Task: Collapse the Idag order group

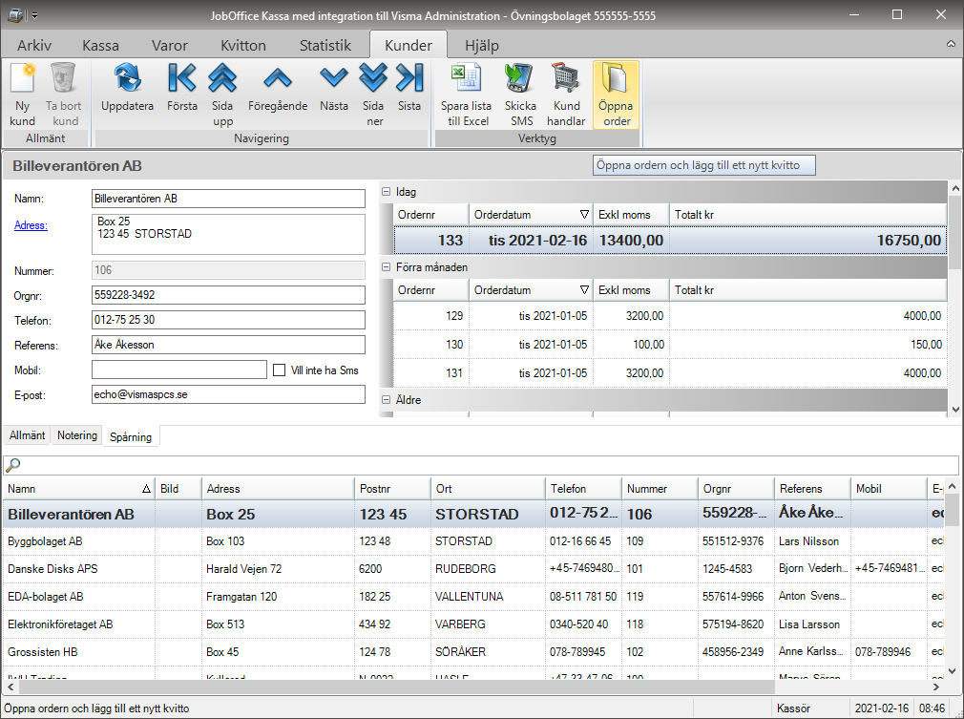Action: (387, 192)
